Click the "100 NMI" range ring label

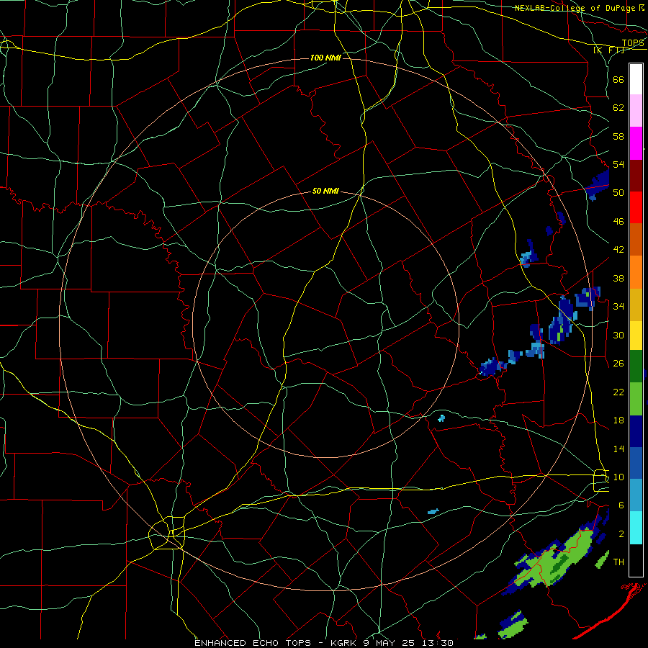tap(325, 58)
